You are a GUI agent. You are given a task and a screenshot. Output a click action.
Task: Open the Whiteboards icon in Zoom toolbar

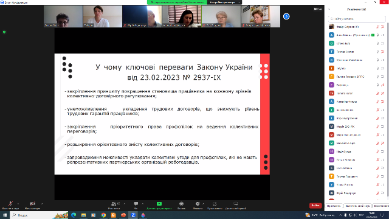coord(235,204)
